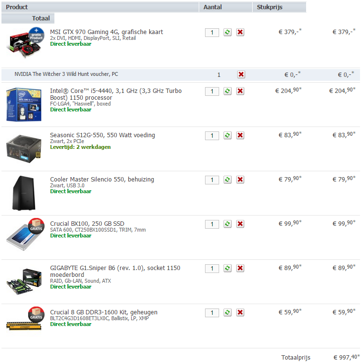
Task: Refresh quantity for Cooler Master Silencio 550
Action: pos(227,180)
